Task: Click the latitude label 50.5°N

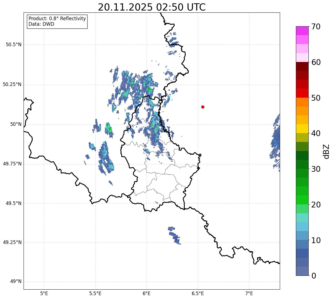Action: [x=14, y=45]
